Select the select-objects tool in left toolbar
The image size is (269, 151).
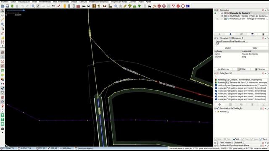[x=3, y=11]
